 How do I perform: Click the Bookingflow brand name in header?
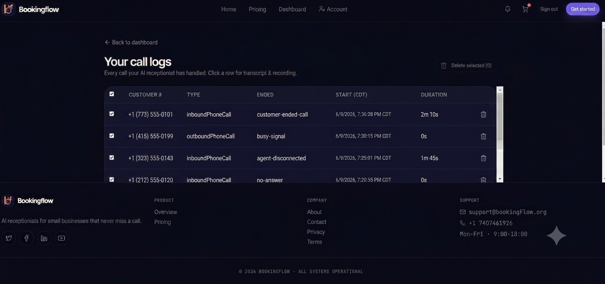pyautogui.click(x=39, y=9)
